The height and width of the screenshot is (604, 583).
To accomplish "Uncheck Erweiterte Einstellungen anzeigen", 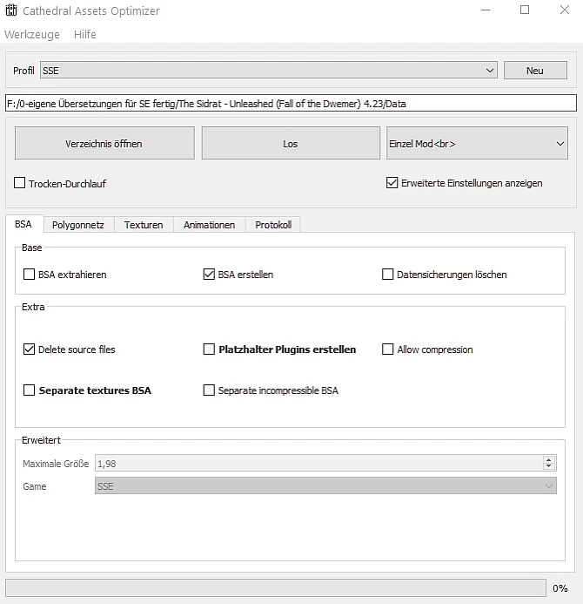I will pyautogui.click(x=392, y=183).
